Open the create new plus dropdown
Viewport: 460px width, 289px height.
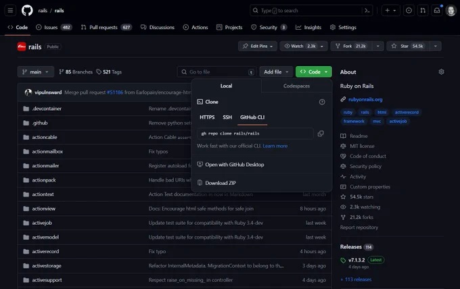pos(390,11)
